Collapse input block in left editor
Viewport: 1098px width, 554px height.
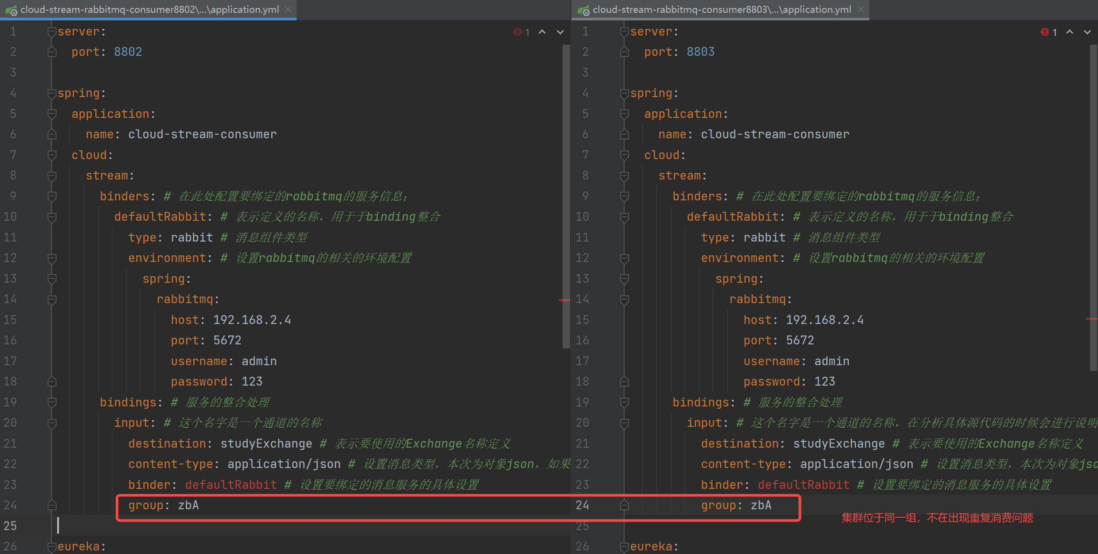pyautogui.click(x=52, y=423)
